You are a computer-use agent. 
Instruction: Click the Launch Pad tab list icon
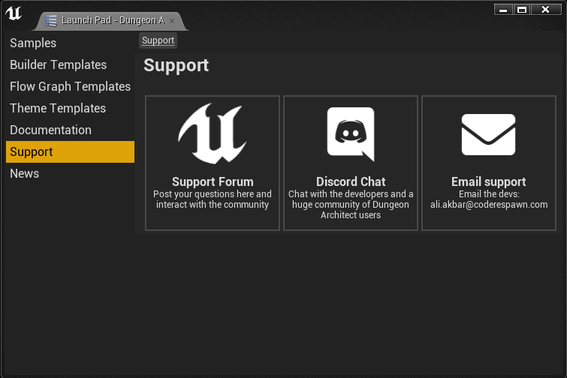tap(51, 20)
